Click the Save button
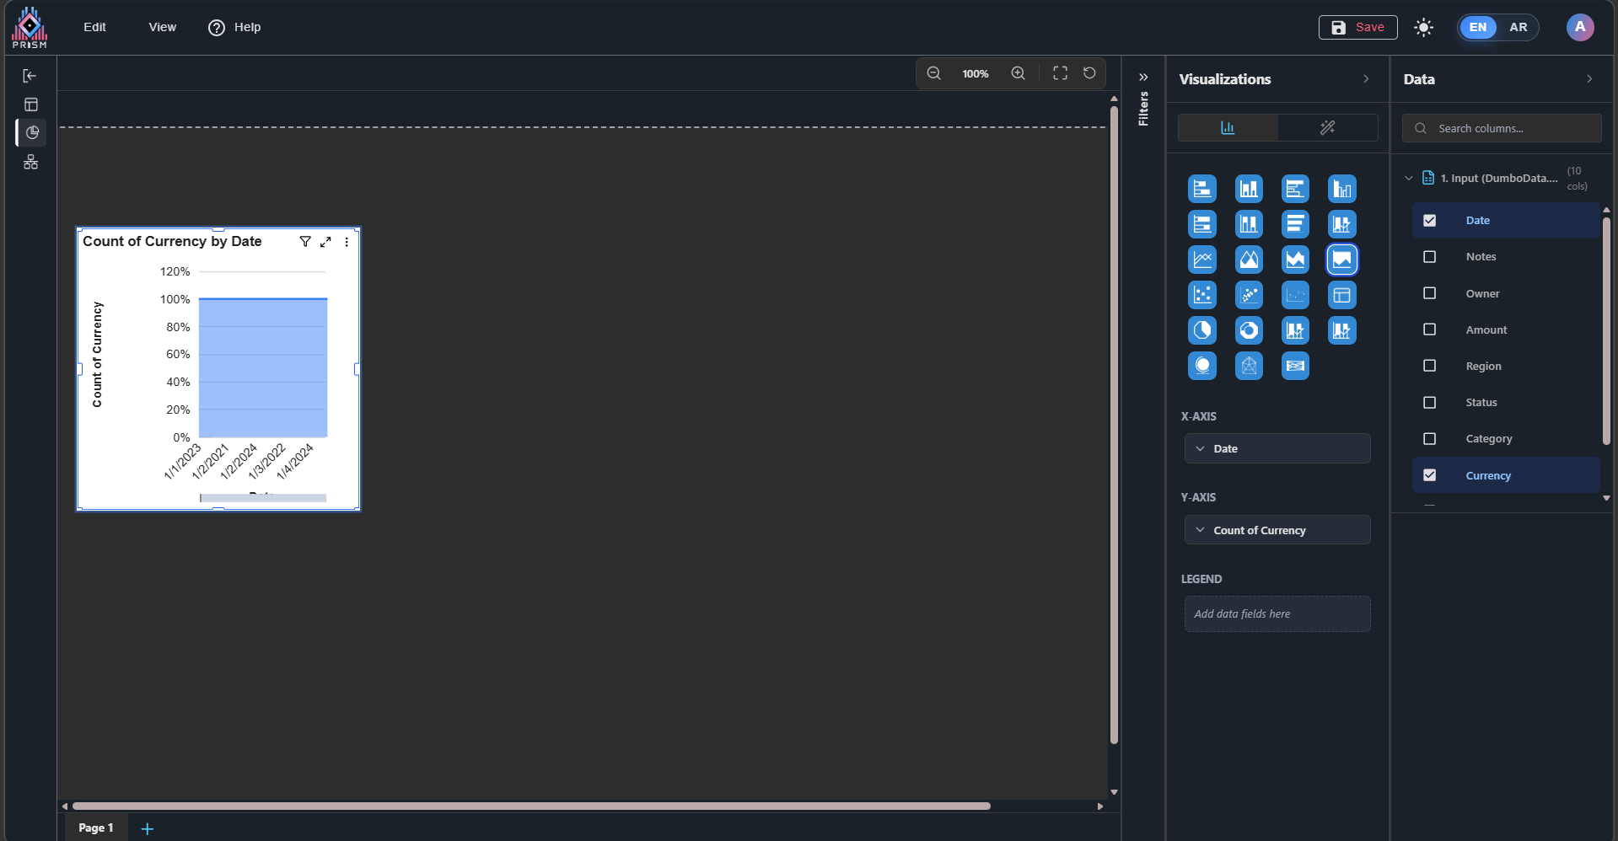This screenshot has width=1618, height=841. coord(1357,27)
